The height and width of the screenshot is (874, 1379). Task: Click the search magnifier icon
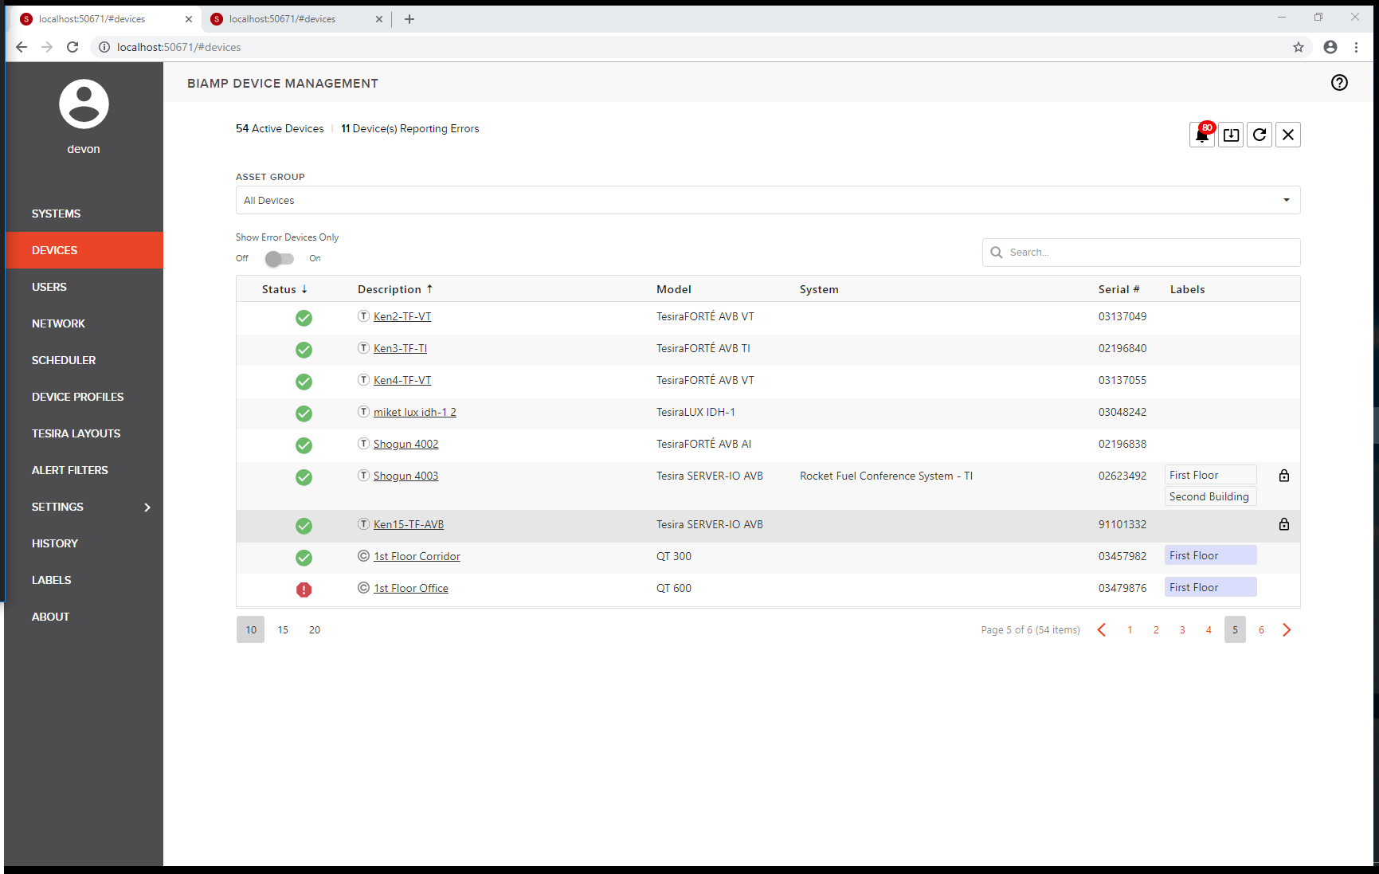click(997, 253)
